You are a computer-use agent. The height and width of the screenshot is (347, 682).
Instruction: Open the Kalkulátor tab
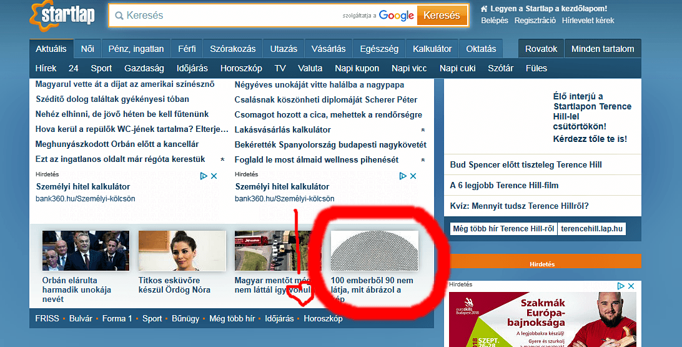tap(432, 49)
